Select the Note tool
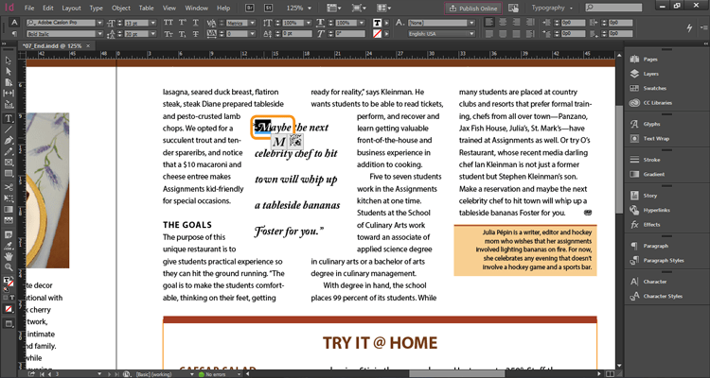 (x=9, y=235)
